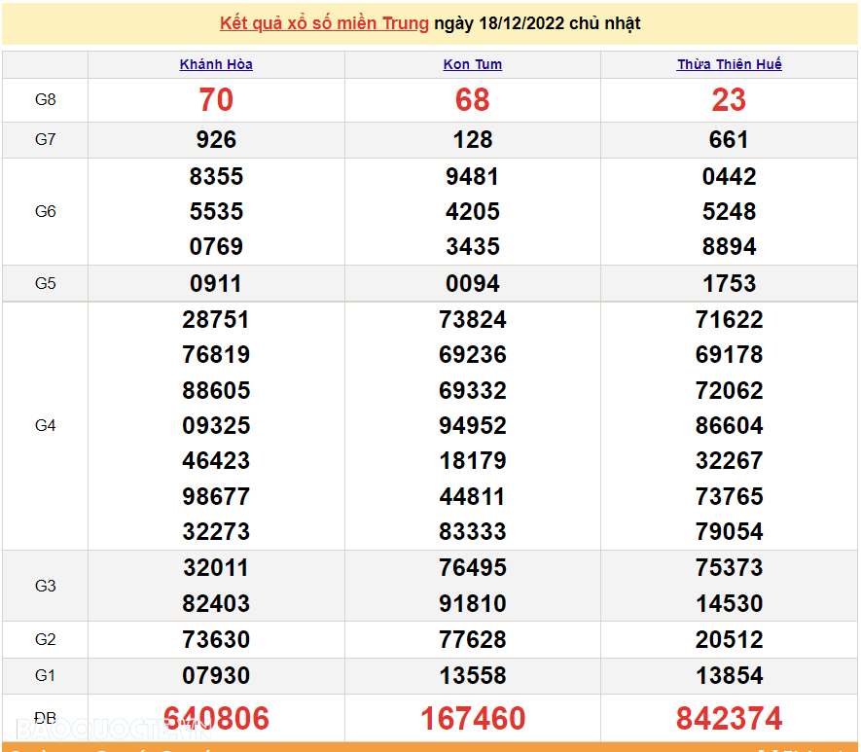Click the Thừa Thiên Huế special prize 842374
This screenshot has height=752, width=861.
729,719
